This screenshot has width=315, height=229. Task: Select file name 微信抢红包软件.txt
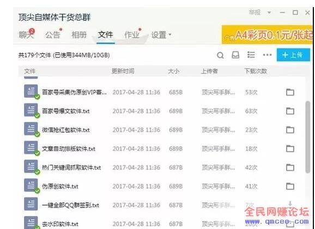pyautogui.click(x=66, y=130)
